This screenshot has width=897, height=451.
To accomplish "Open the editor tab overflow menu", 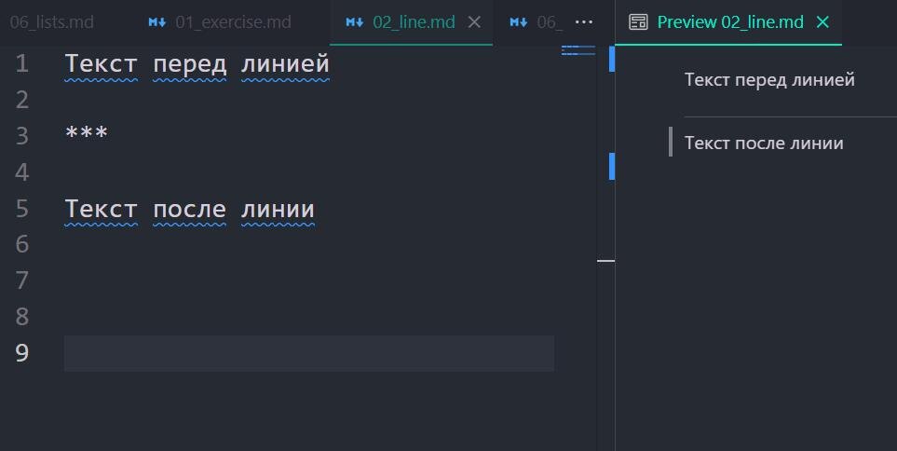I will click(583, 22).
